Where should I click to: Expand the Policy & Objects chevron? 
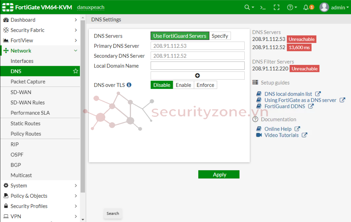[76, 196]
